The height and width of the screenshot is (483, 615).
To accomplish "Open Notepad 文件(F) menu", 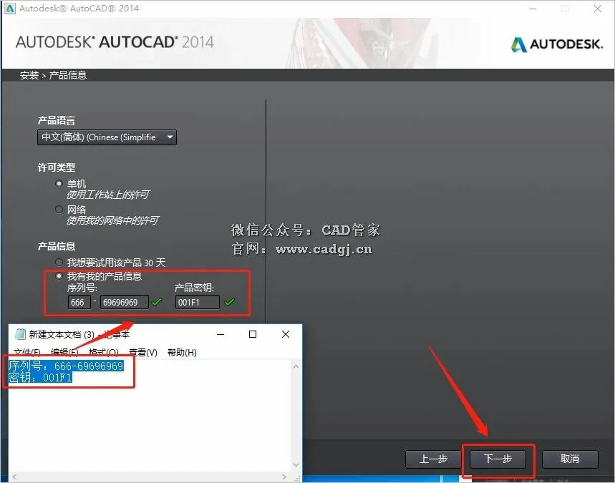I will click(27, 353).
